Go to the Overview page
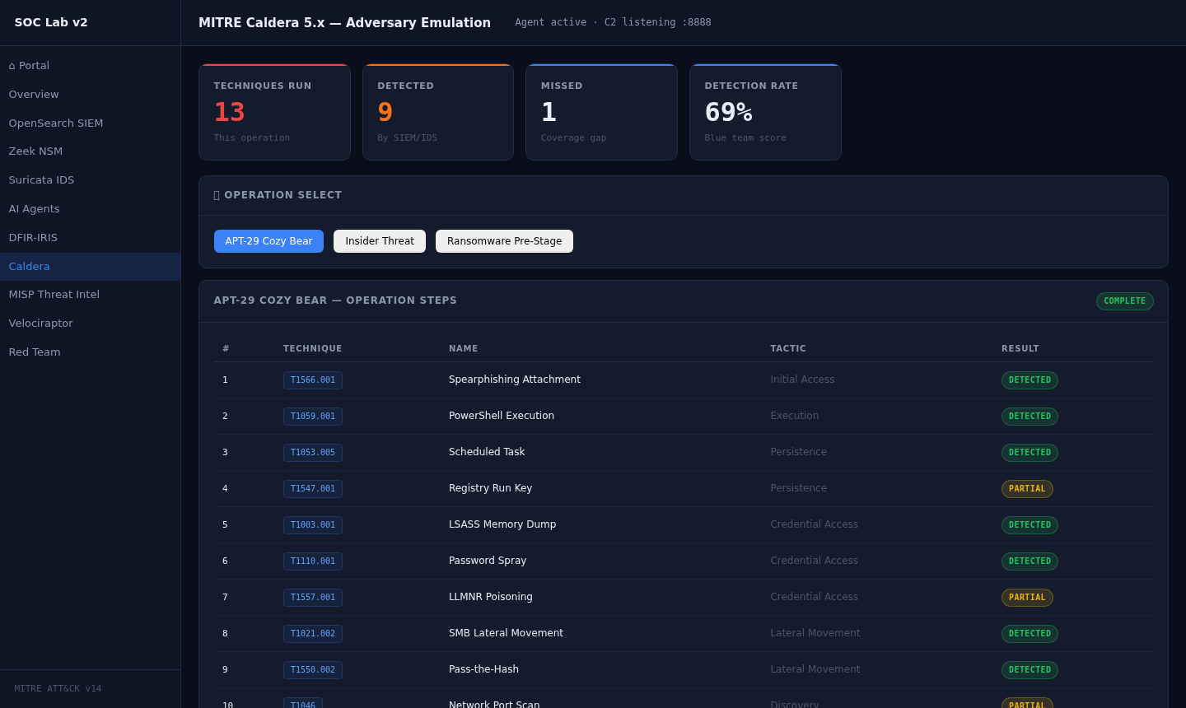Screen dimensions: 1186x708 coord(90,95)
